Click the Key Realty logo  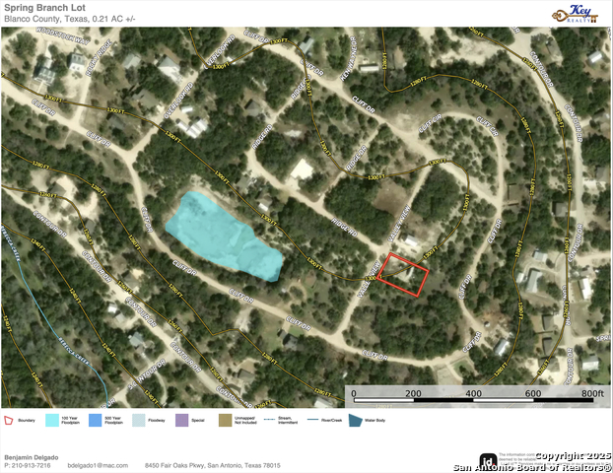[x=579, y=12]
